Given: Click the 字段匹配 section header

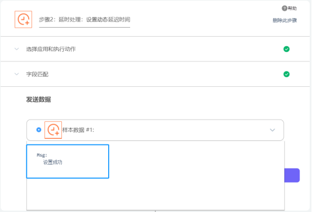Looking at the screenshot, I should (x=155, y=74).
